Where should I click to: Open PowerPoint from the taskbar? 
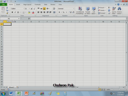[26, 93]
